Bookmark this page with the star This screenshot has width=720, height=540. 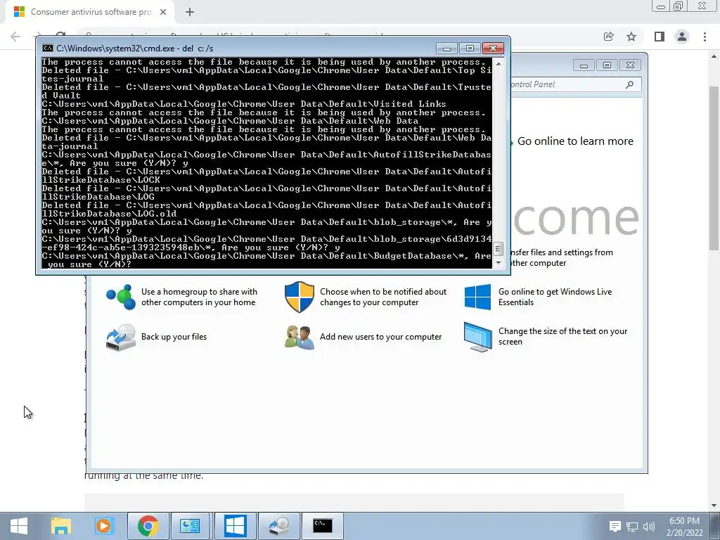[x=632, y=37]
